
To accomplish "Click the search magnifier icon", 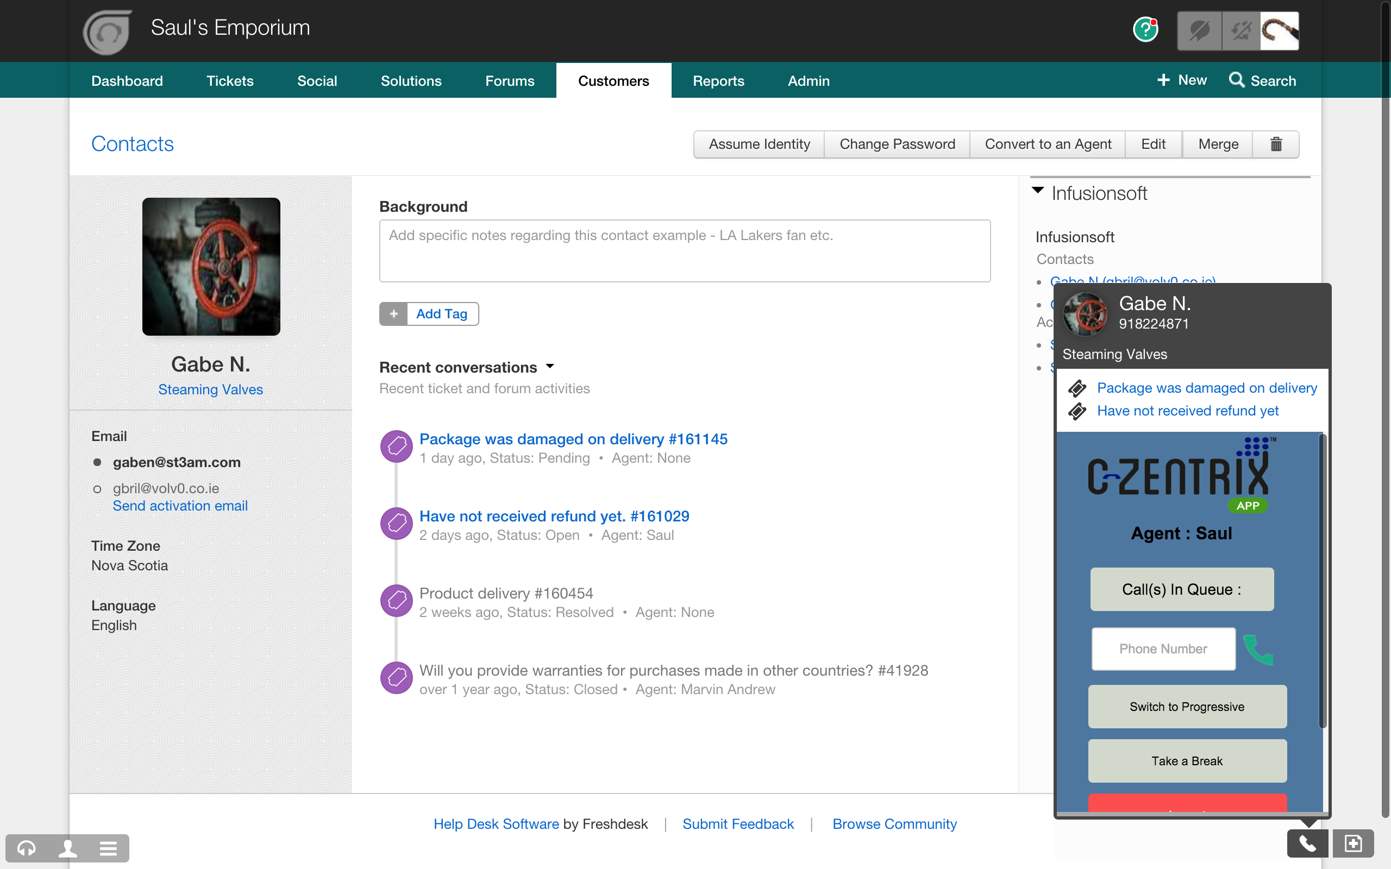I will pos(1236,80).
